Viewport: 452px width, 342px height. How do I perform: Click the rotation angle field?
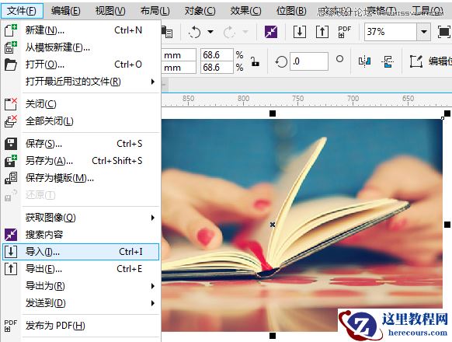[x=309, y=61]
